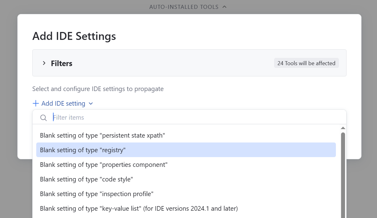Click the Filters heading
The width and height of the screenshot is (377, 218).
coord(62,63)
